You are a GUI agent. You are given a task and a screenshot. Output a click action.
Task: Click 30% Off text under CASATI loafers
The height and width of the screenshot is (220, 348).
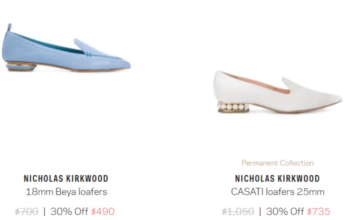[x=285, y=211]
